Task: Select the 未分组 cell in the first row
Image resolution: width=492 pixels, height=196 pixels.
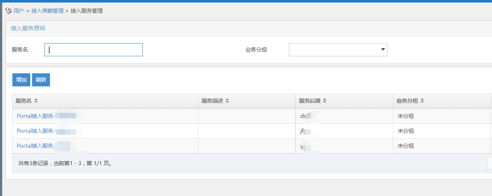Action: click(x=406, y=116)
